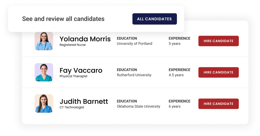Open the Yolanda Morris name heading

point(85,39)
